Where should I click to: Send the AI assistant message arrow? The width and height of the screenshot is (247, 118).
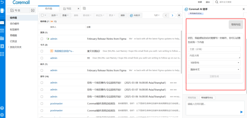click(242, 112)
